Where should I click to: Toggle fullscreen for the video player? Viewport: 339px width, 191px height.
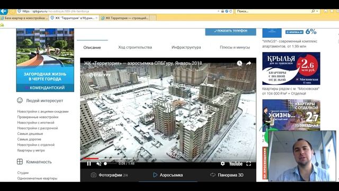point(248,164)
